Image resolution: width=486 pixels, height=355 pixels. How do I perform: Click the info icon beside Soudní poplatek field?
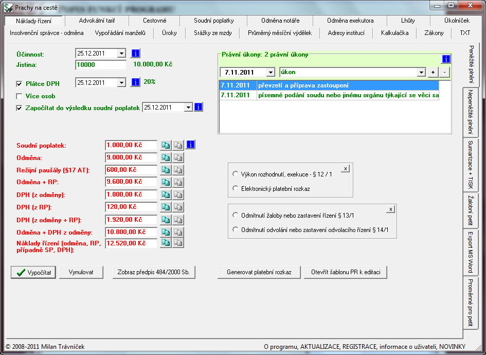pos(190,145)
